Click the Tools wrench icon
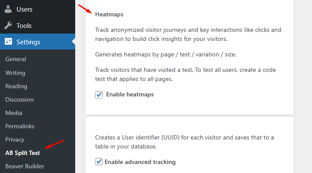 [8, 26]
